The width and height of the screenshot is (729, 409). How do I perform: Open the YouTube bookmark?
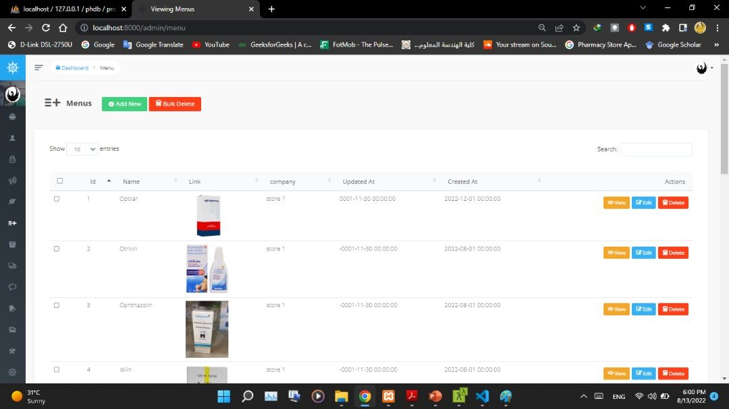(x=211, y=44)
